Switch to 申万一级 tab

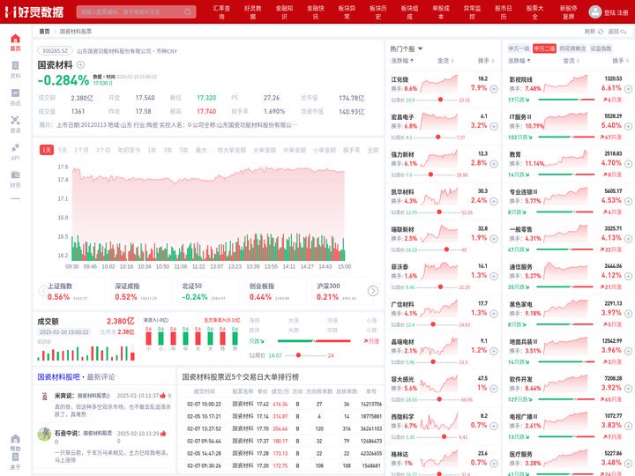[519, 48]
